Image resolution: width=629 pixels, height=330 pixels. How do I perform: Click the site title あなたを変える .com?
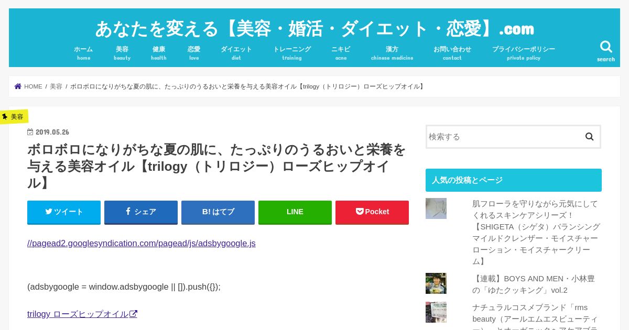click(314, 28)
